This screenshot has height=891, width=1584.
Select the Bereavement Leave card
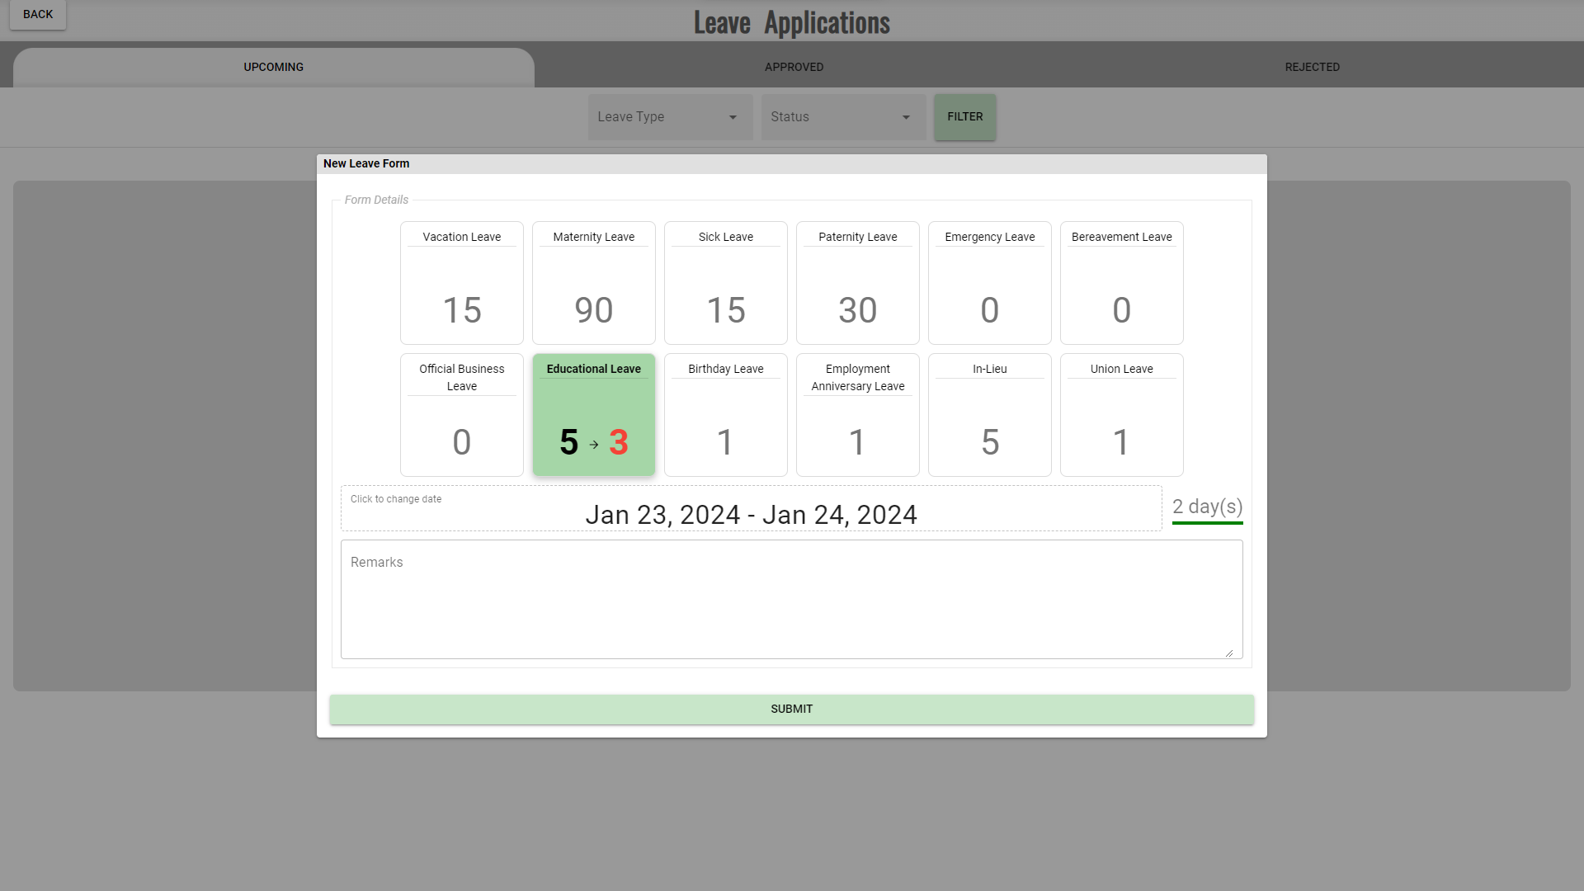click(x=1121, y=283)
